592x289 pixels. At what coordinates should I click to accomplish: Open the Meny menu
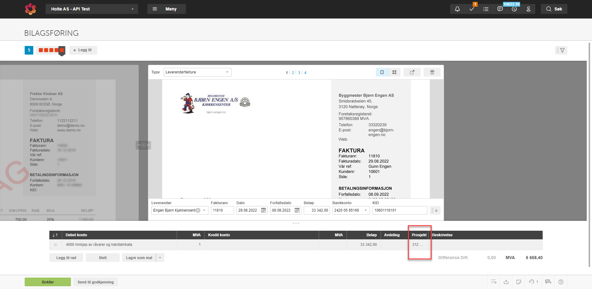click(x=166, y=9)
